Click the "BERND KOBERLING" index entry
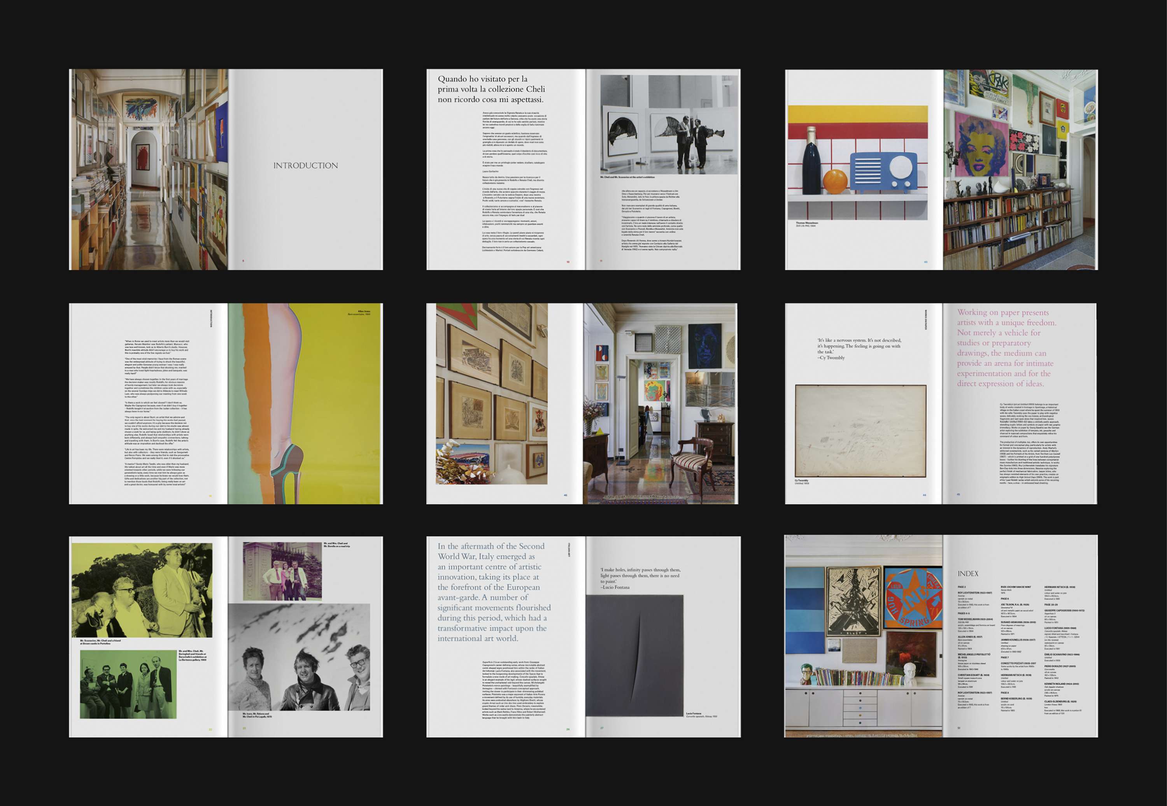Viewport: 1167px width, 806px height. click(1016, 698)
